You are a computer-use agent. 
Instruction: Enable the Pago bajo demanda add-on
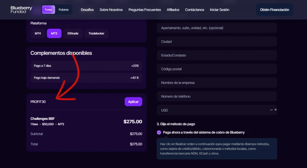pos(86,78)
